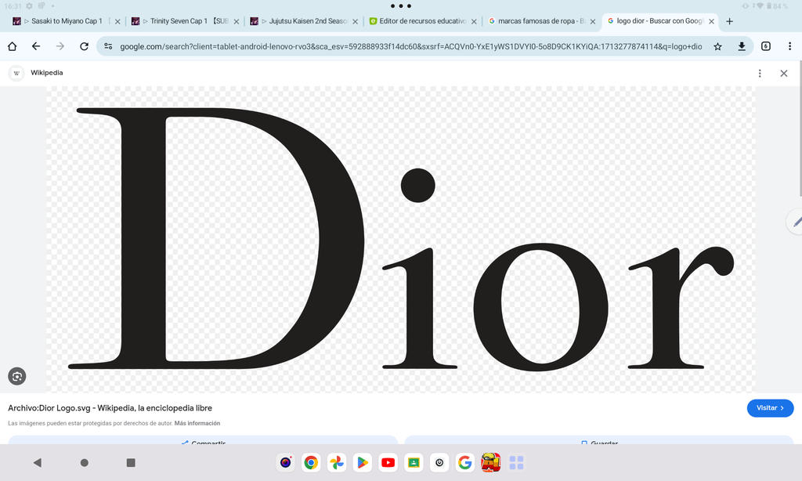Launch Camera app from the dock
Screen dimensions: 802x481
(x=285, y=462)
